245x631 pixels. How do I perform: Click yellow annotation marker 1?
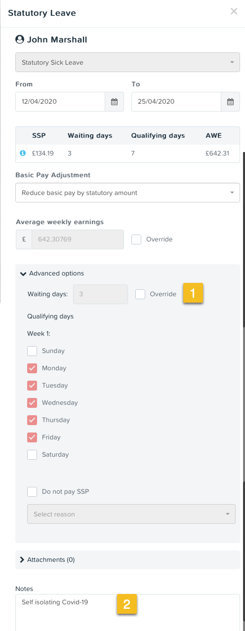193,293
